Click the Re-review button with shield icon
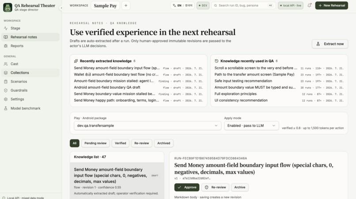This screenshot has height=199, width=356. pyautogui.click(x=215, y=187)
